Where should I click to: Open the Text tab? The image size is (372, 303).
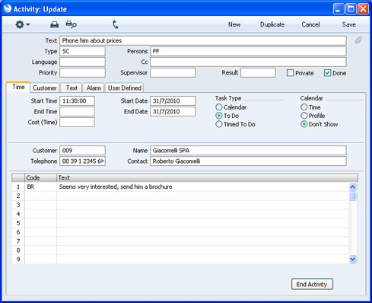pos(72,88)
